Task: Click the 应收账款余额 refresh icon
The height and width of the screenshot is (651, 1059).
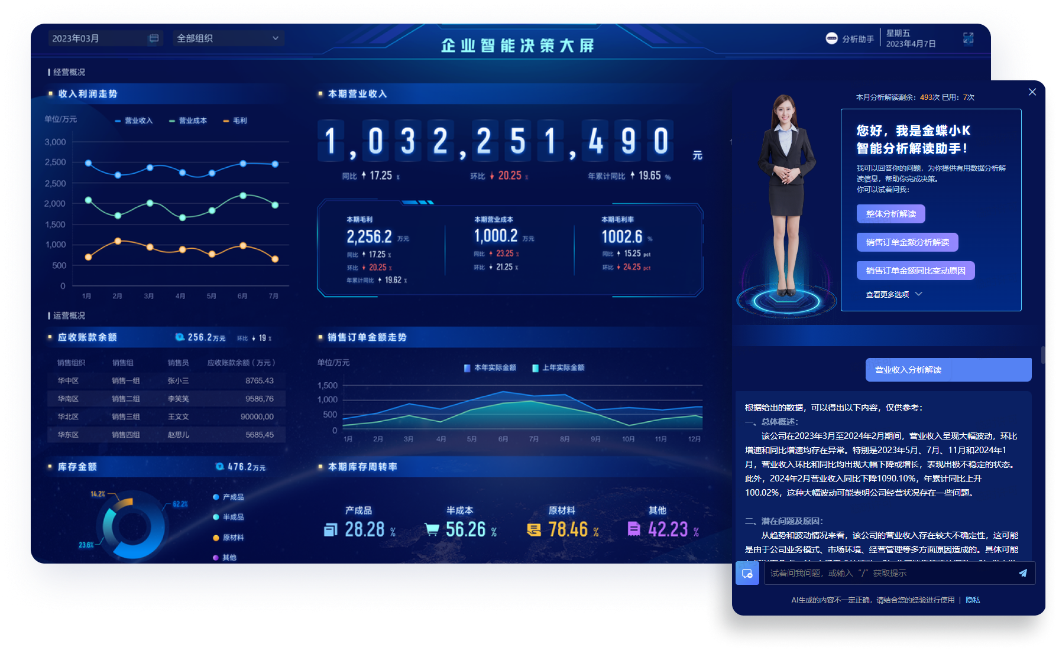Action: click(x=179, y=337)
